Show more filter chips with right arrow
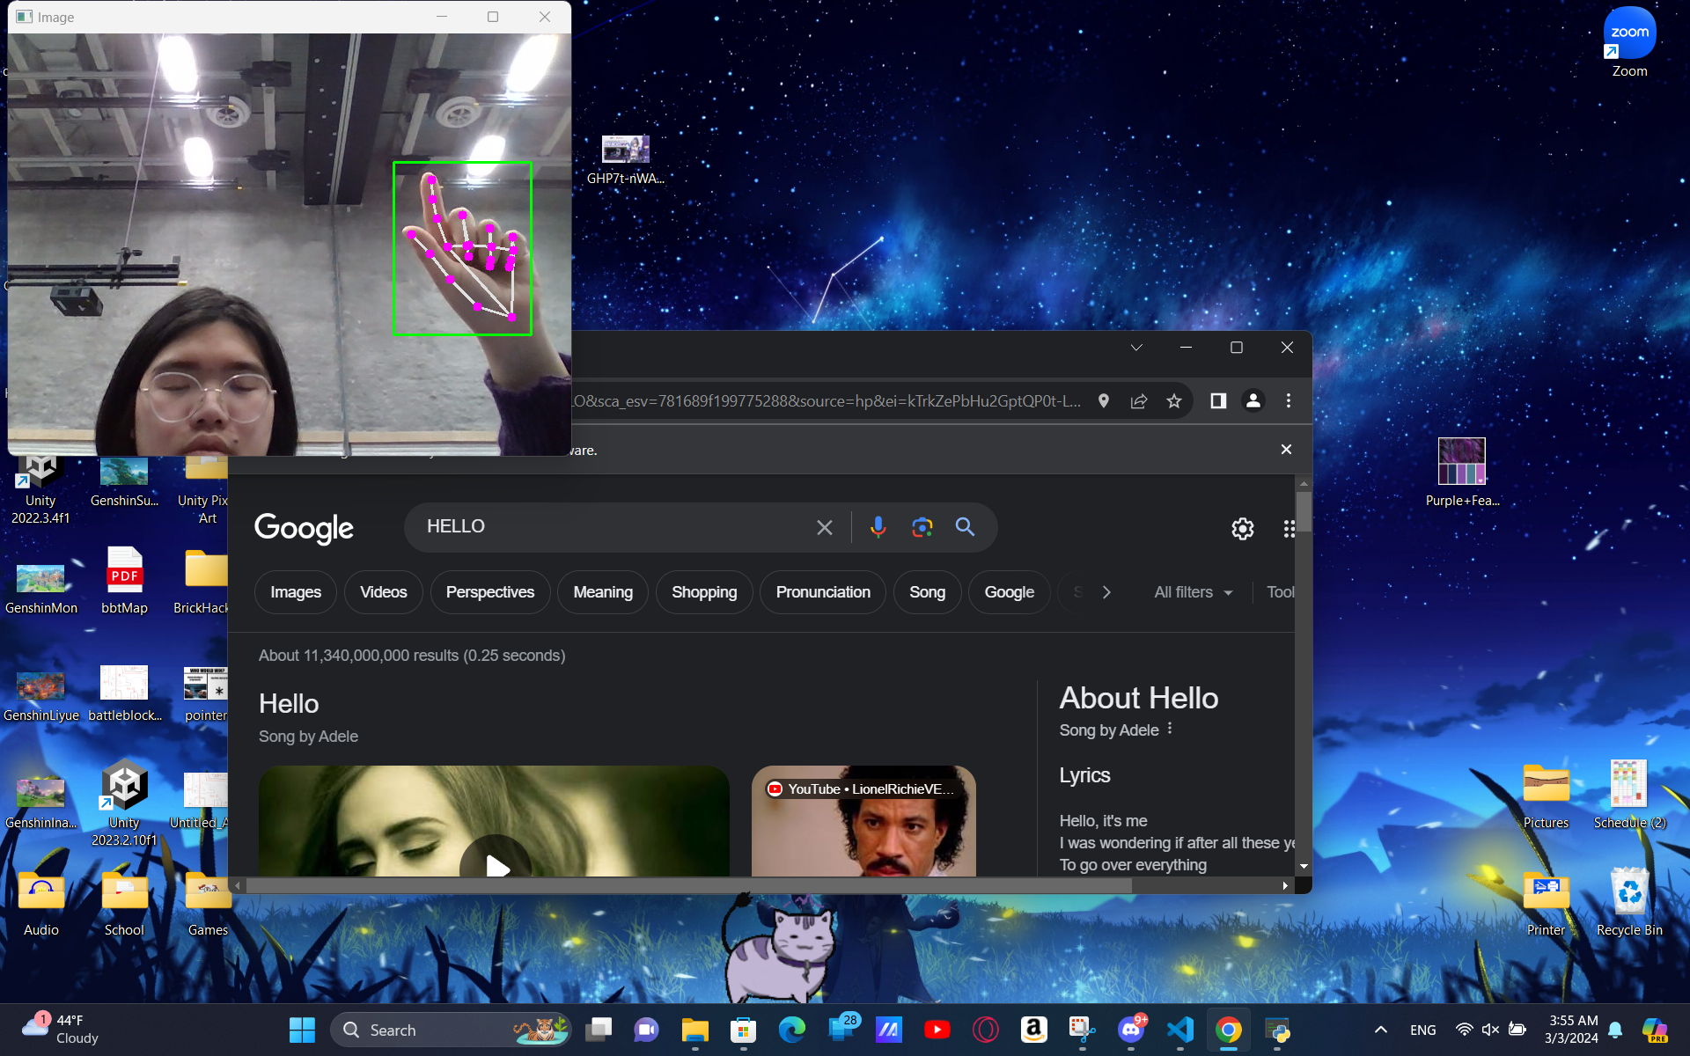 pos(1106,592)
